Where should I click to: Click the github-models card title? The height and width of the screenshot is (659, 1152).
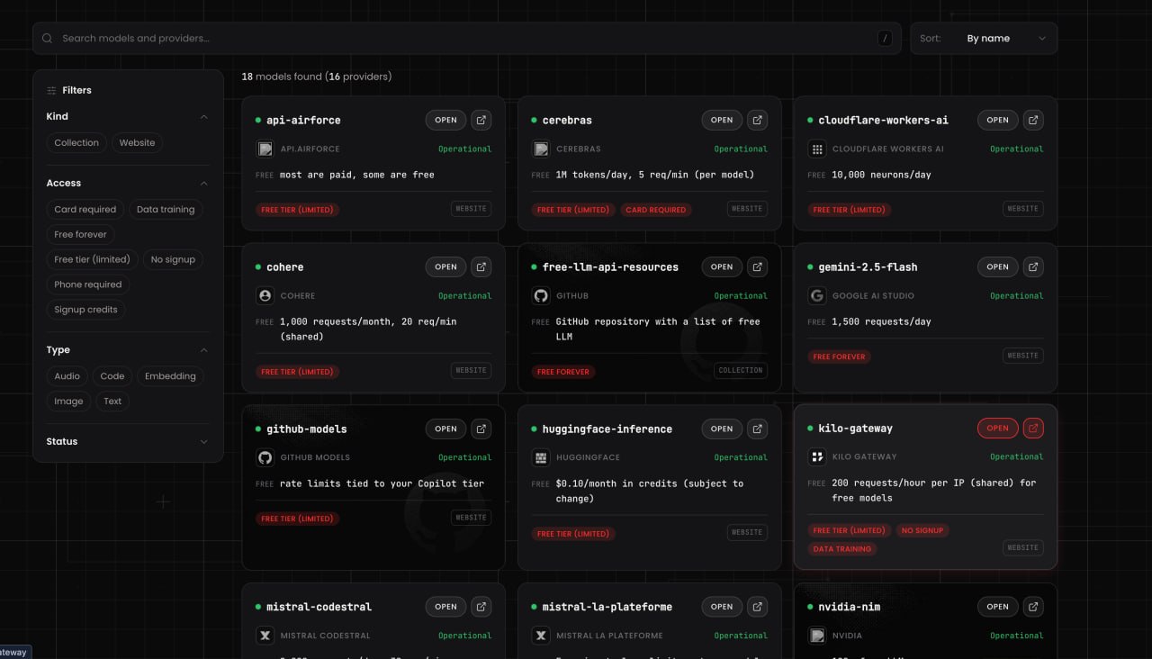[x=307, y=429]
